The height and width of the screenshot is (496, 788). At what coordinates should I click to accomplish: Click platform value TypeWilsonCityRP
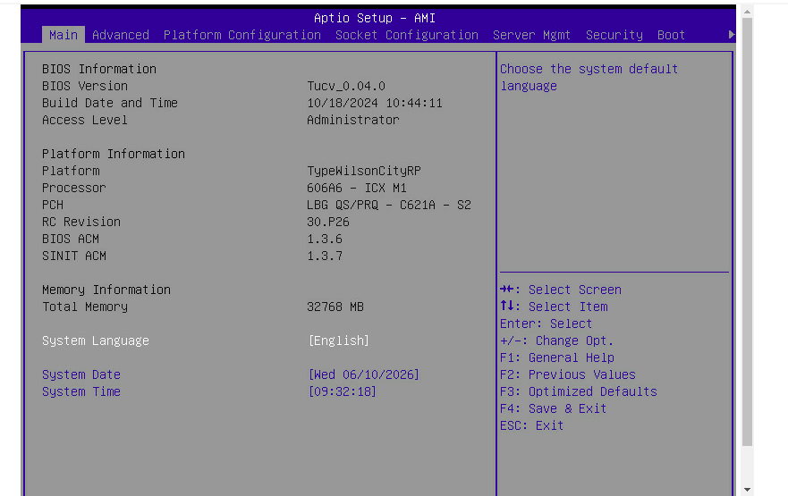pyautogui.click(x=364, y=172)
